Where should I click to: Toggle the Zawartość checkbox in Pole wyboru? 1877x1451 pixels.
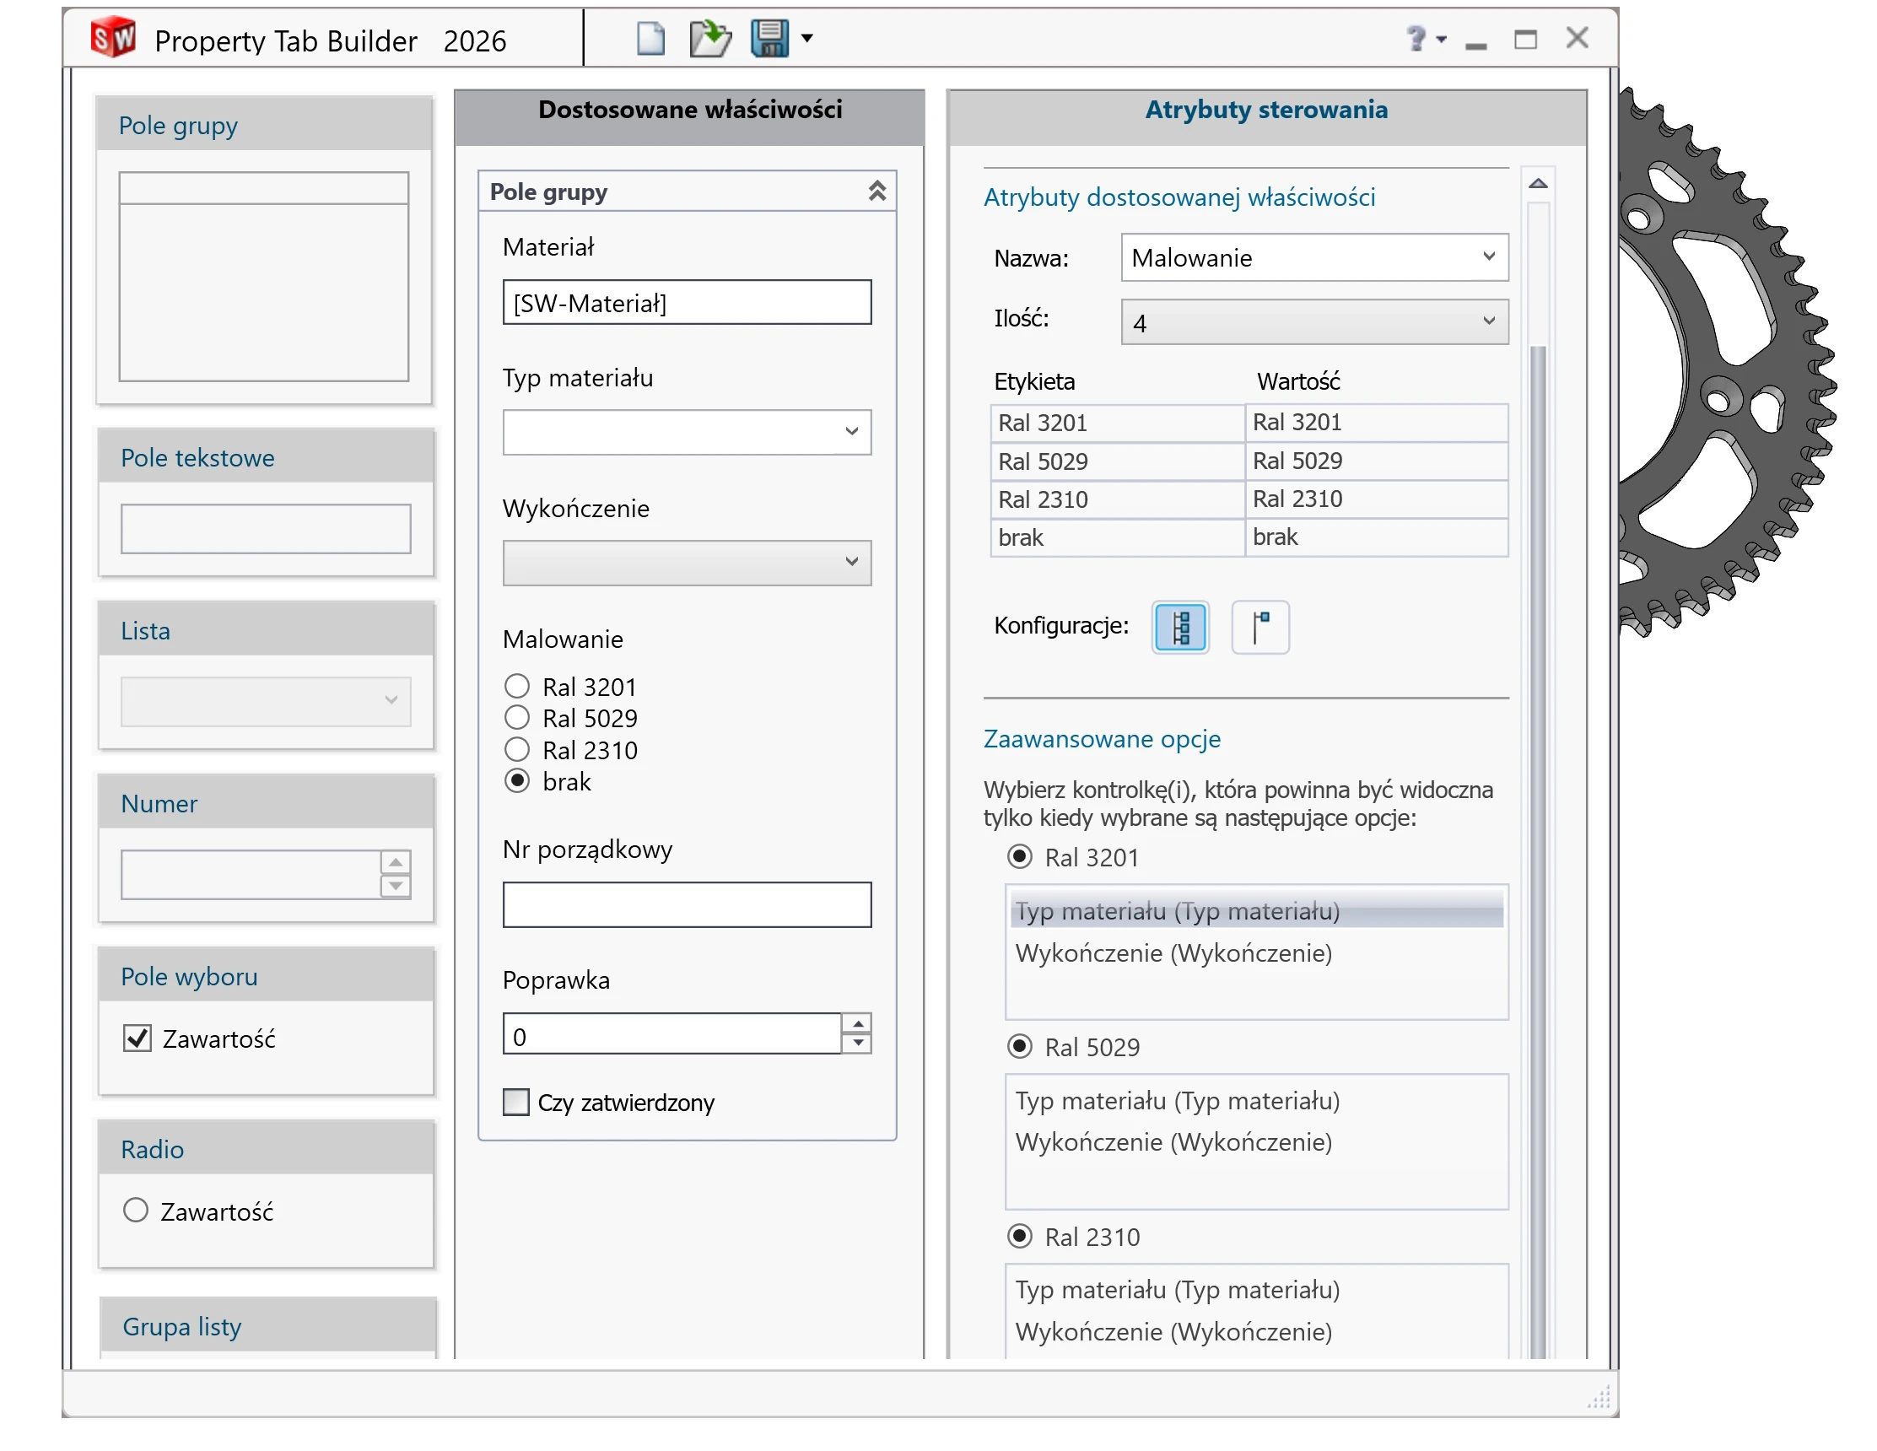point(138,1038)
